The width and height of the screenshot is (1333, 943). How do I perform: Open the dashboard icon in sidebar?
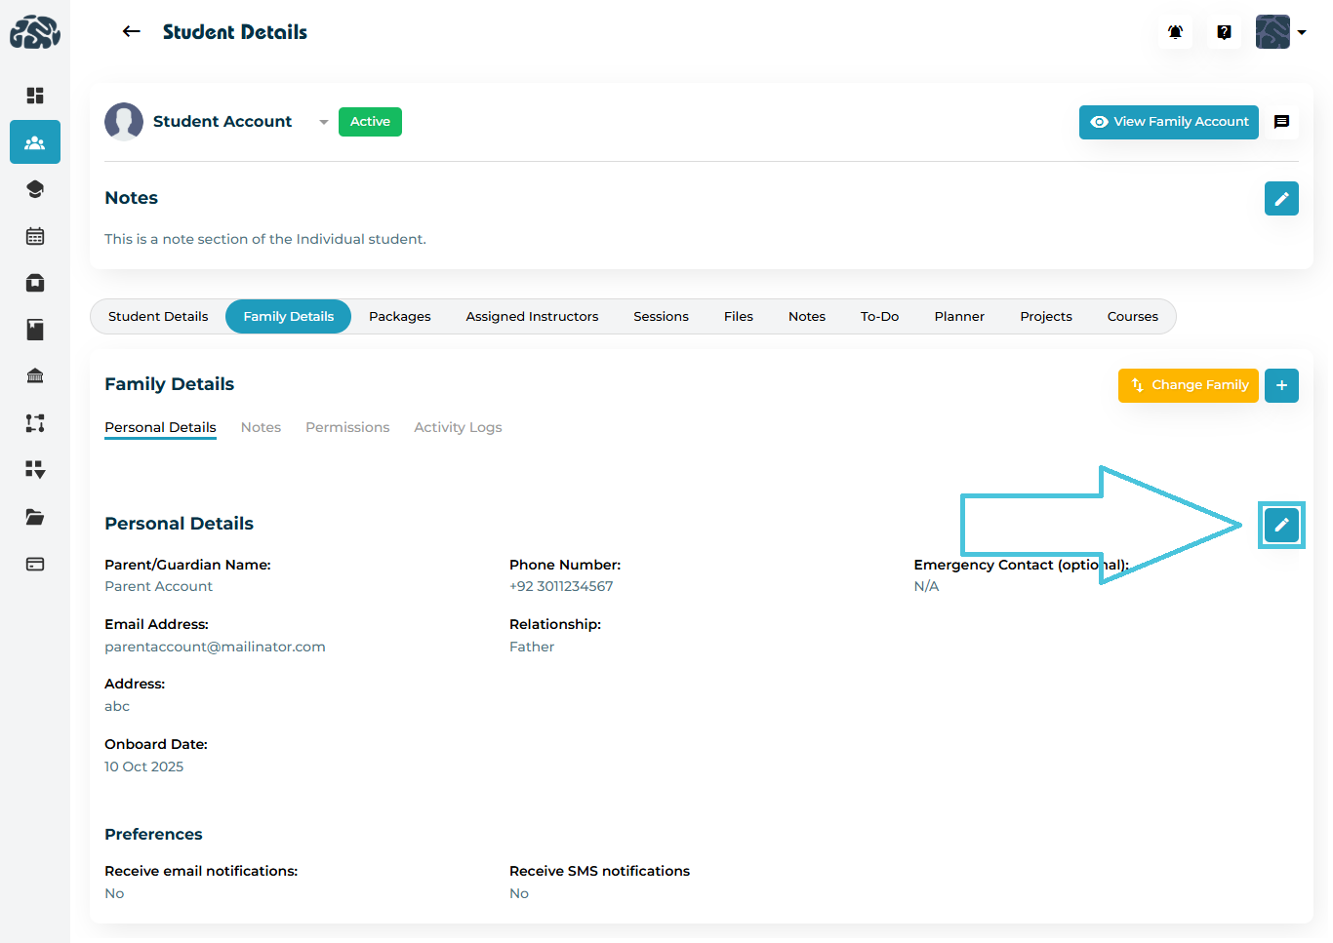point(35,96)
